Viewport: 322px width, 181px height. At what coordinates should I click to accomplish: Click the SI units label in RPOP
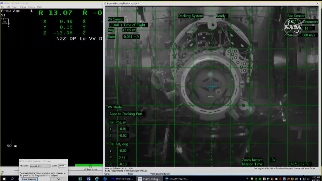(x=3, y=15)
